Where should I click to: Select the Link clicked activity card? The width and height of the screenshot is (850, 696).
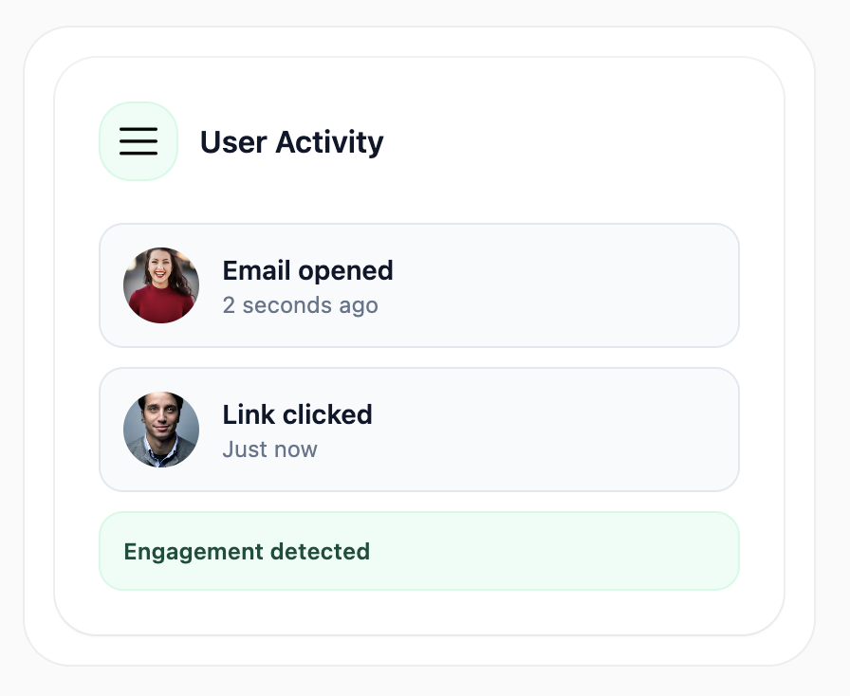coord(418,429)
